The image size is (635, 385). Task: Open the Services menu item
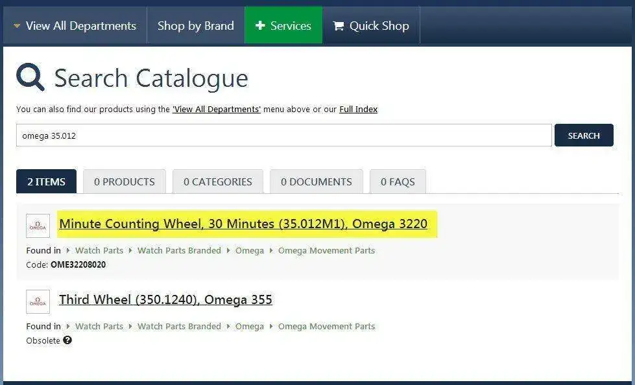point(283,25)
